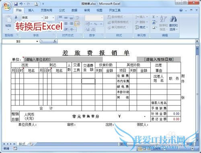Select the 样式 sheet tab
The height and width of the screenshot is (153, 201).
[x=22, y=144]
